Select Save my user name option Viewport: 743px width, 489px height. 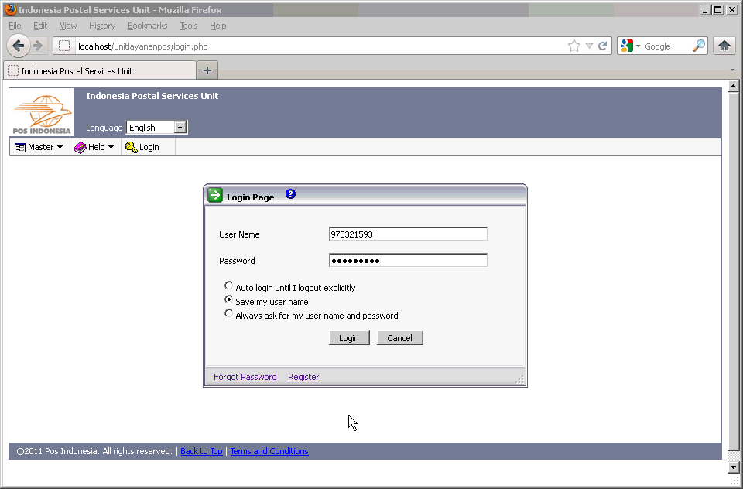[x=228, y=300]
